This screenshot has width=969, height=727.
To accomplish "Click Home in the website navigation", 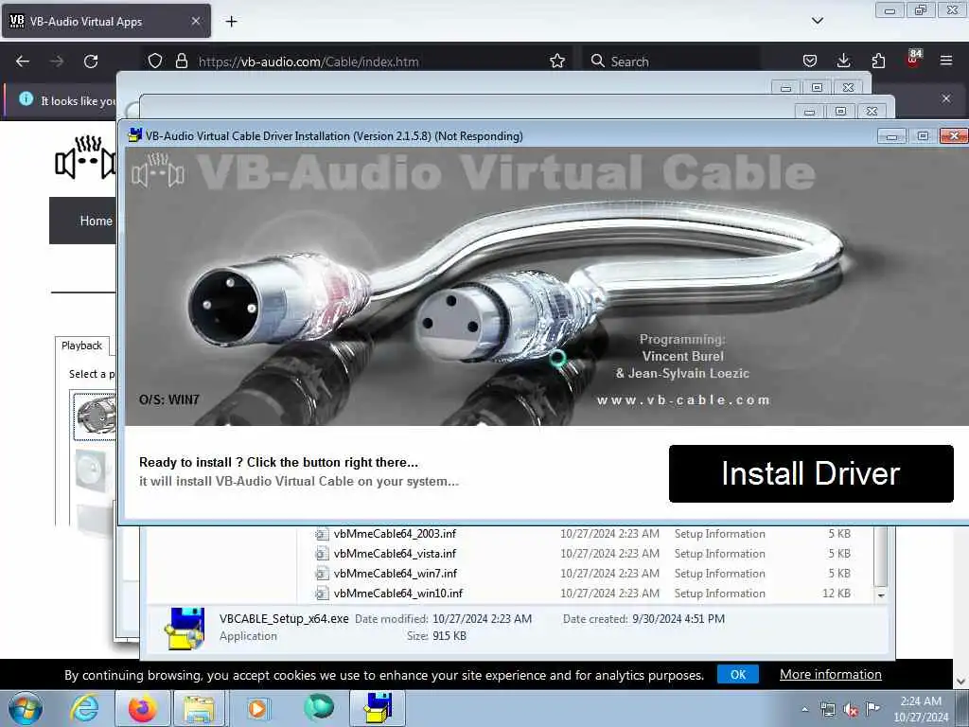I will coord(96,221).
